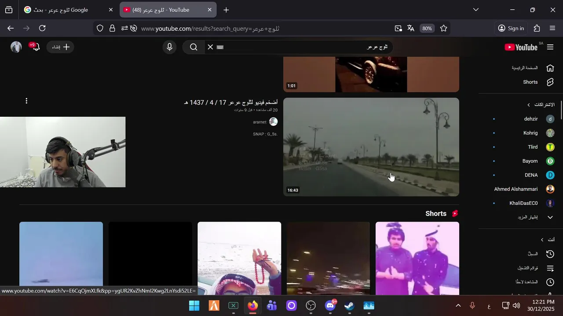Open playlists in the sidebar
The height and width of the screenshot is (316, 563).
point(535,268)
